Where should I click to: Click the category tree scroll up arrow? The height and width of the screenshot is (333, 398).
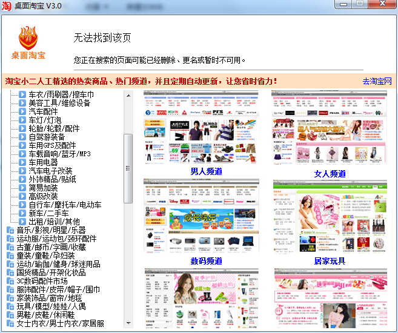click(128, 96)
